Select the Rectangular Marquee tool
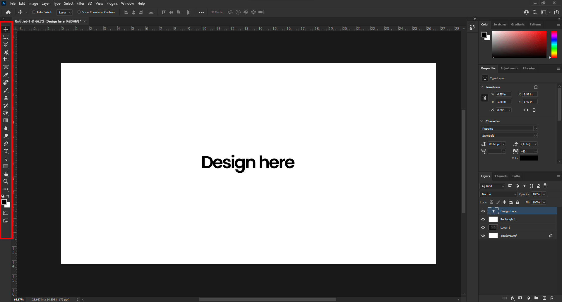This screenshot has width=562, height=302. (6, 37)
